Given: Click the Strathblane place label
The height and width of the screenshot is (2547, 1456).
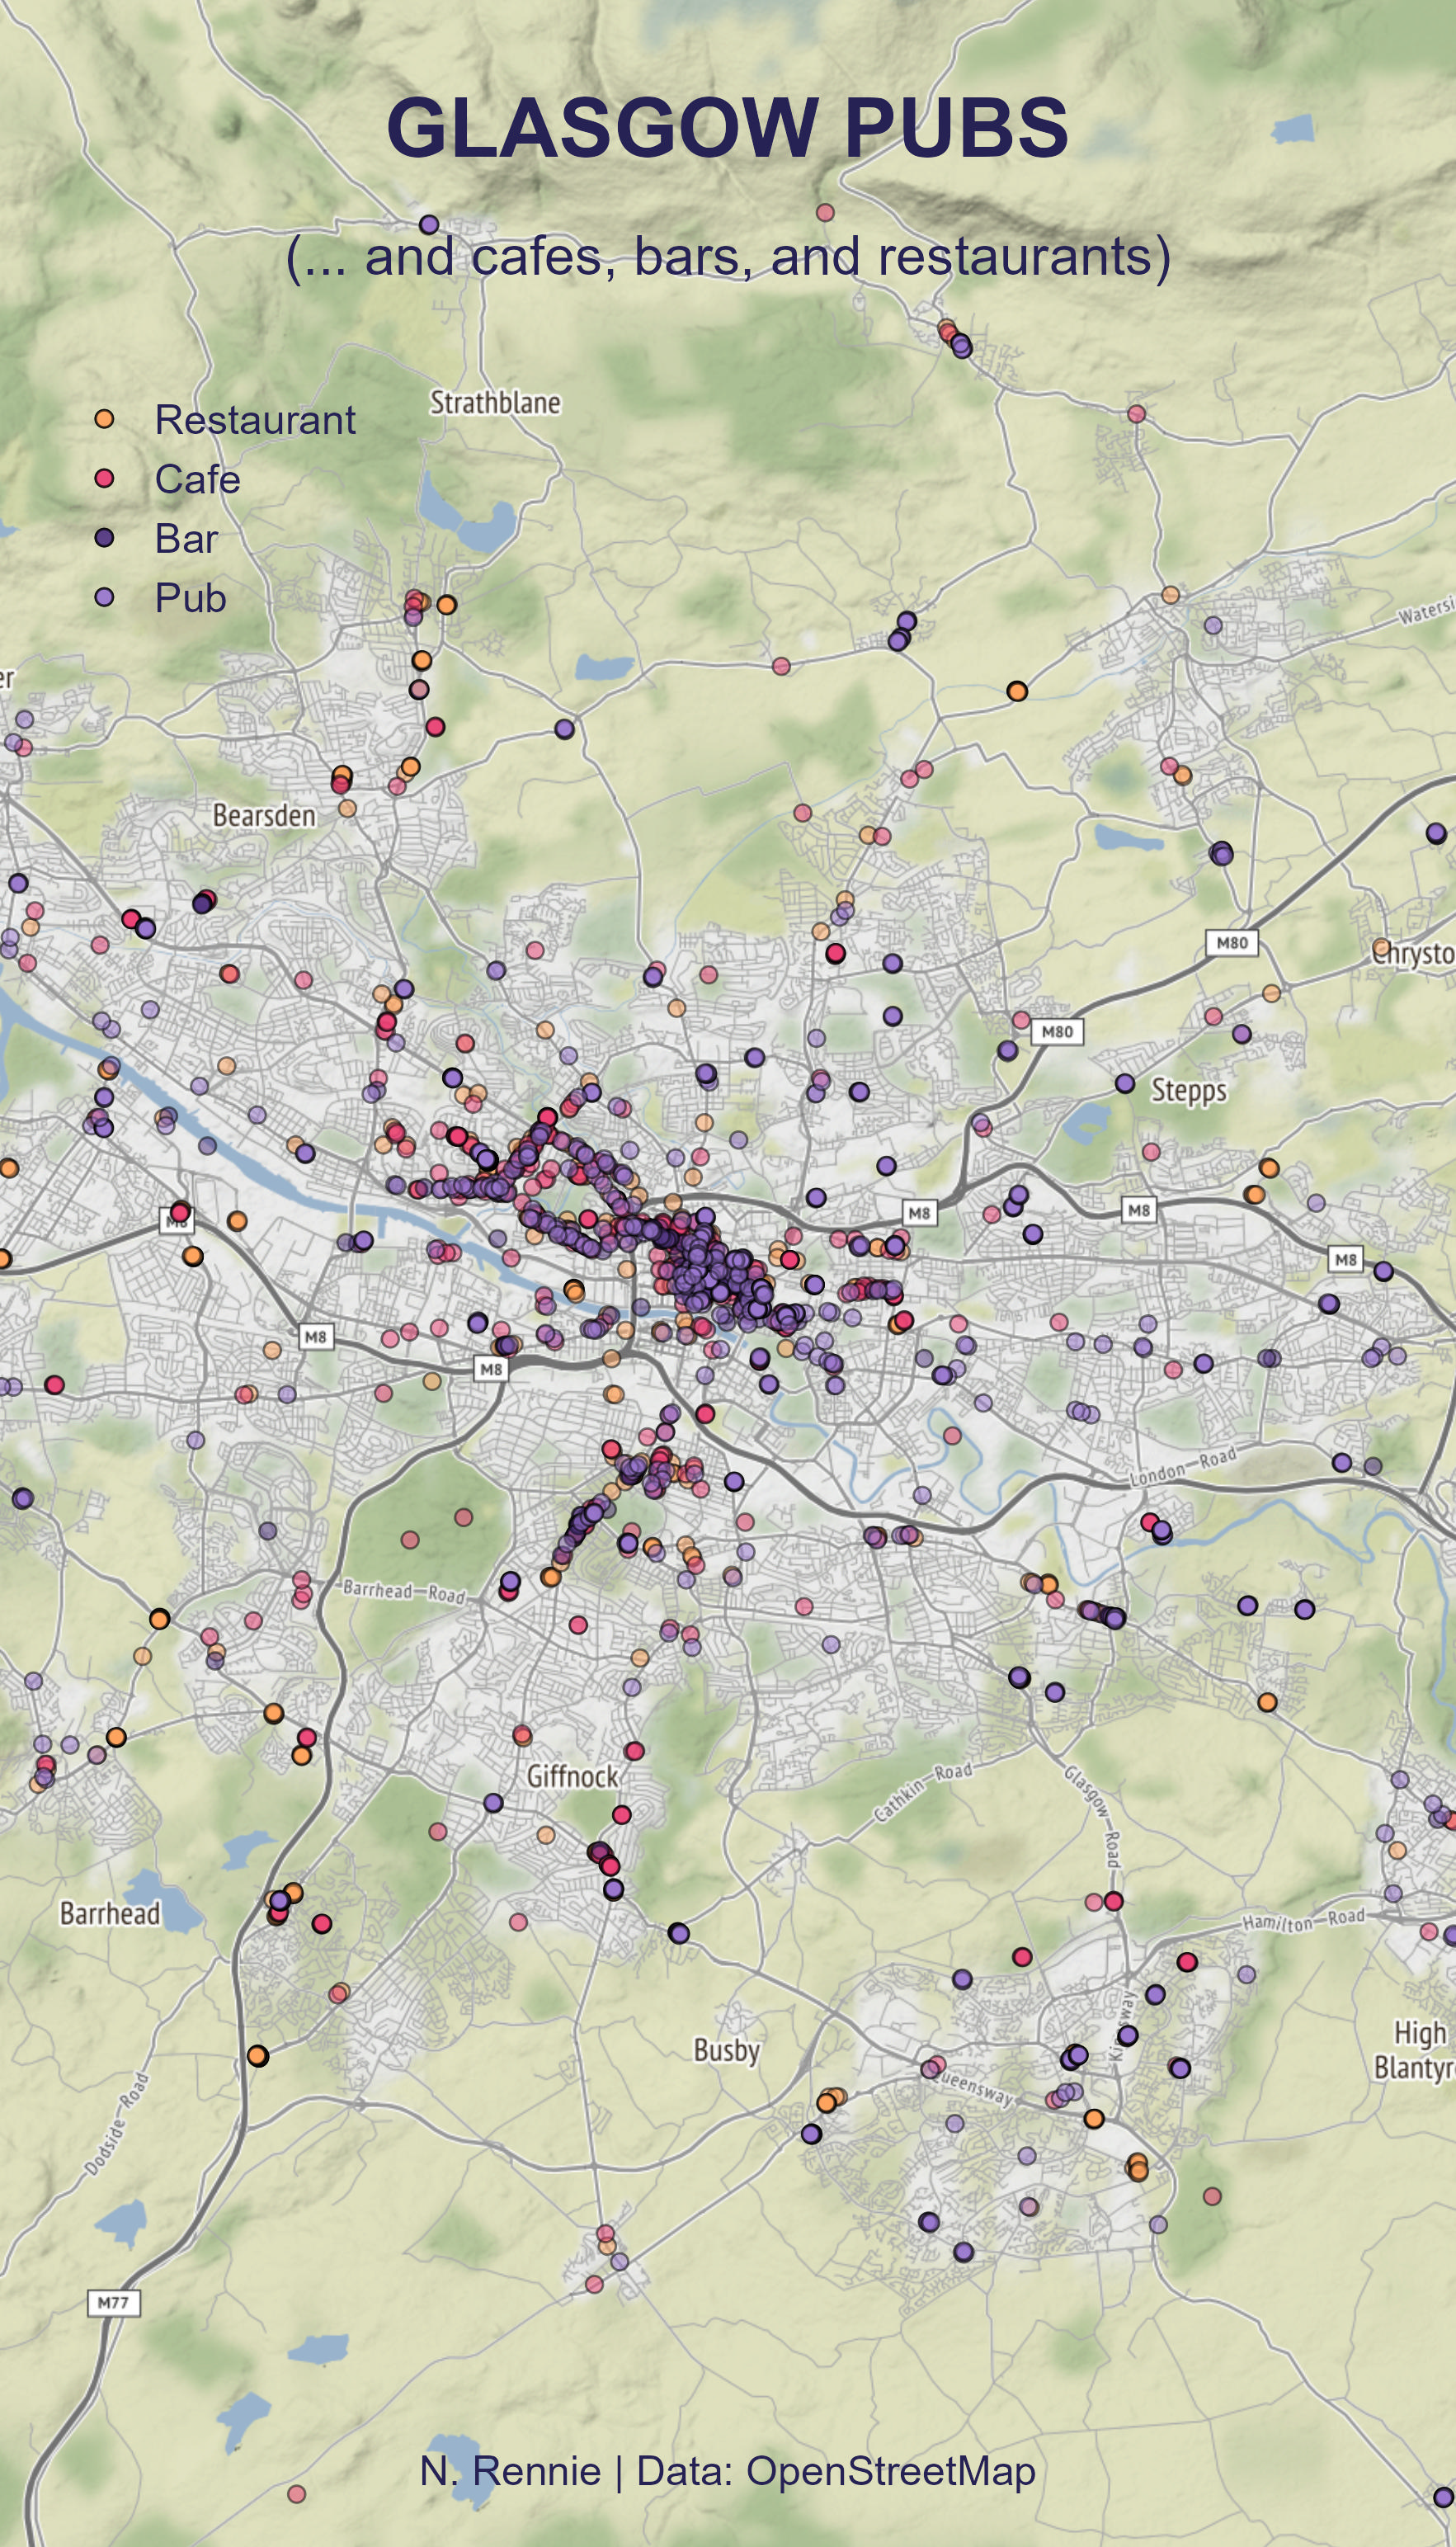Looking at the screenshot, I should click(x=495, y=403).
